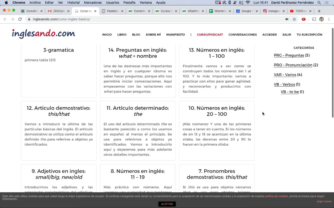
Task: Open category PRG – Preguntas
Action: (289, 55)
